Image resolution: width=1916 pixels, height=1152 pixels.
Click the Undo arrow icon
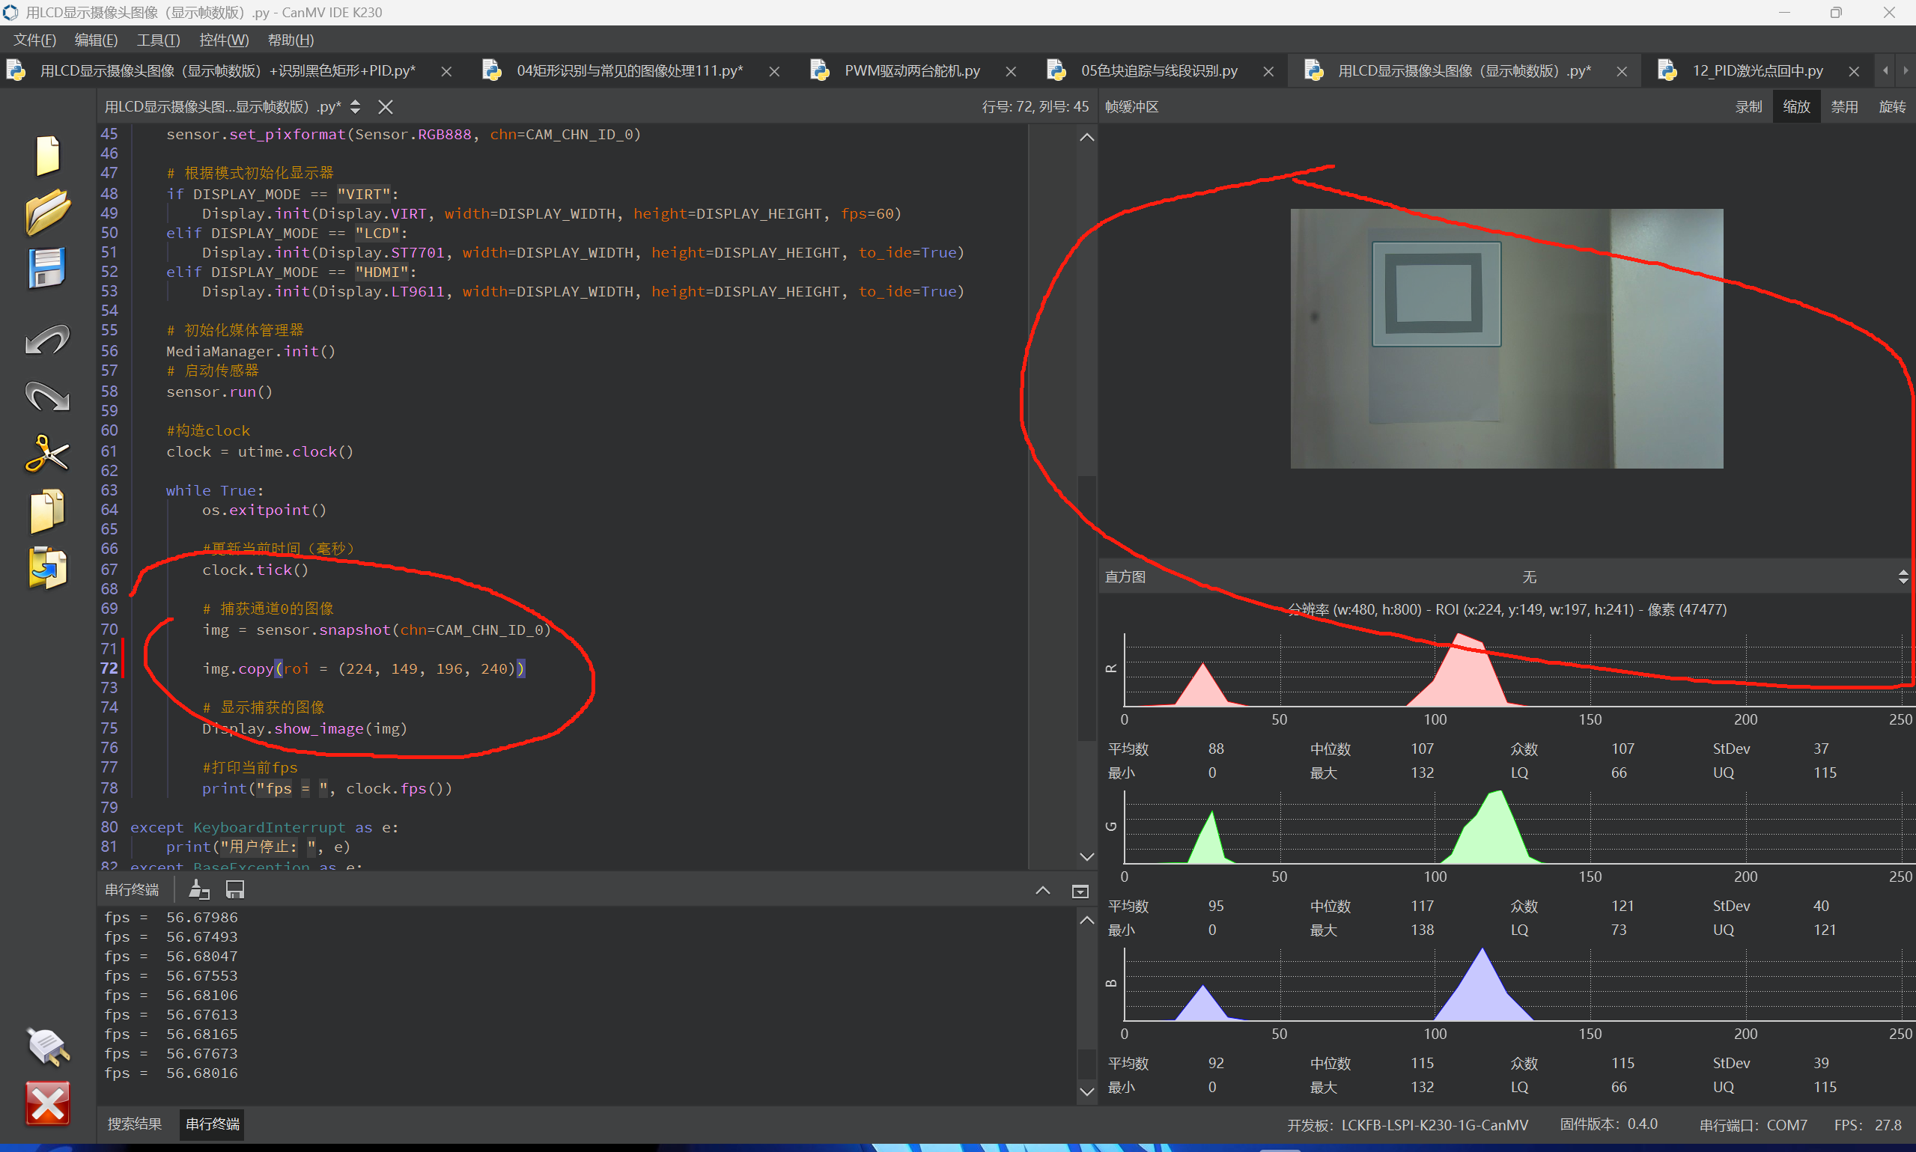(47, 339)
